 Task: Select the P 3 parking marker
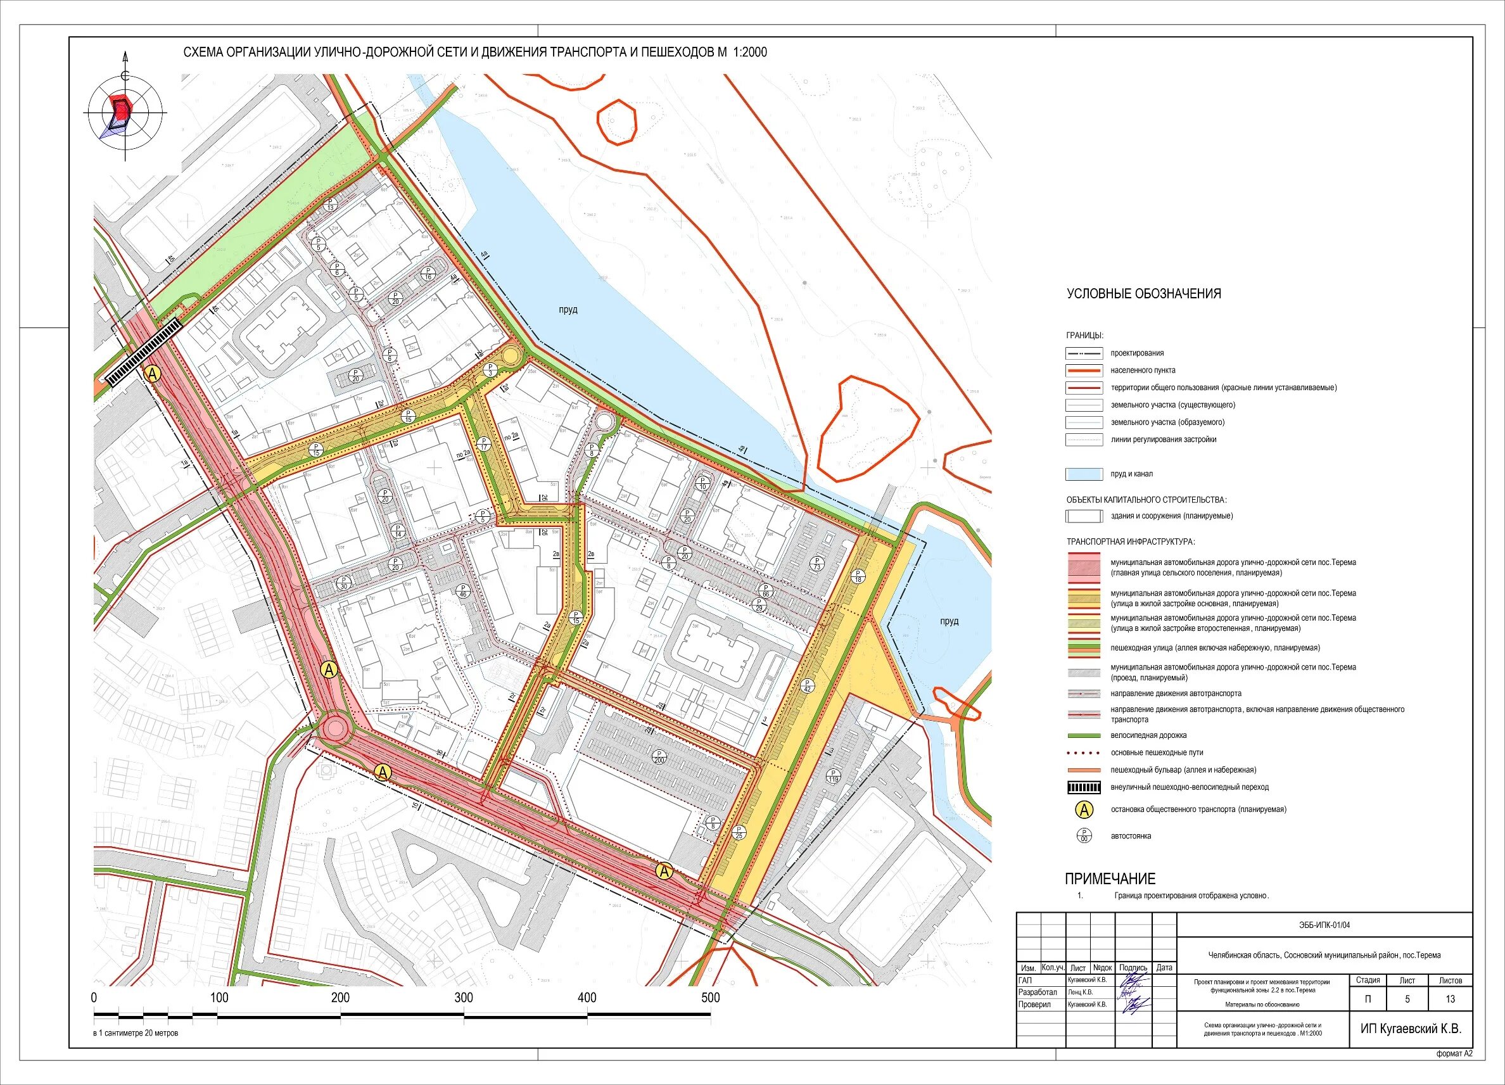click(490, 370)
